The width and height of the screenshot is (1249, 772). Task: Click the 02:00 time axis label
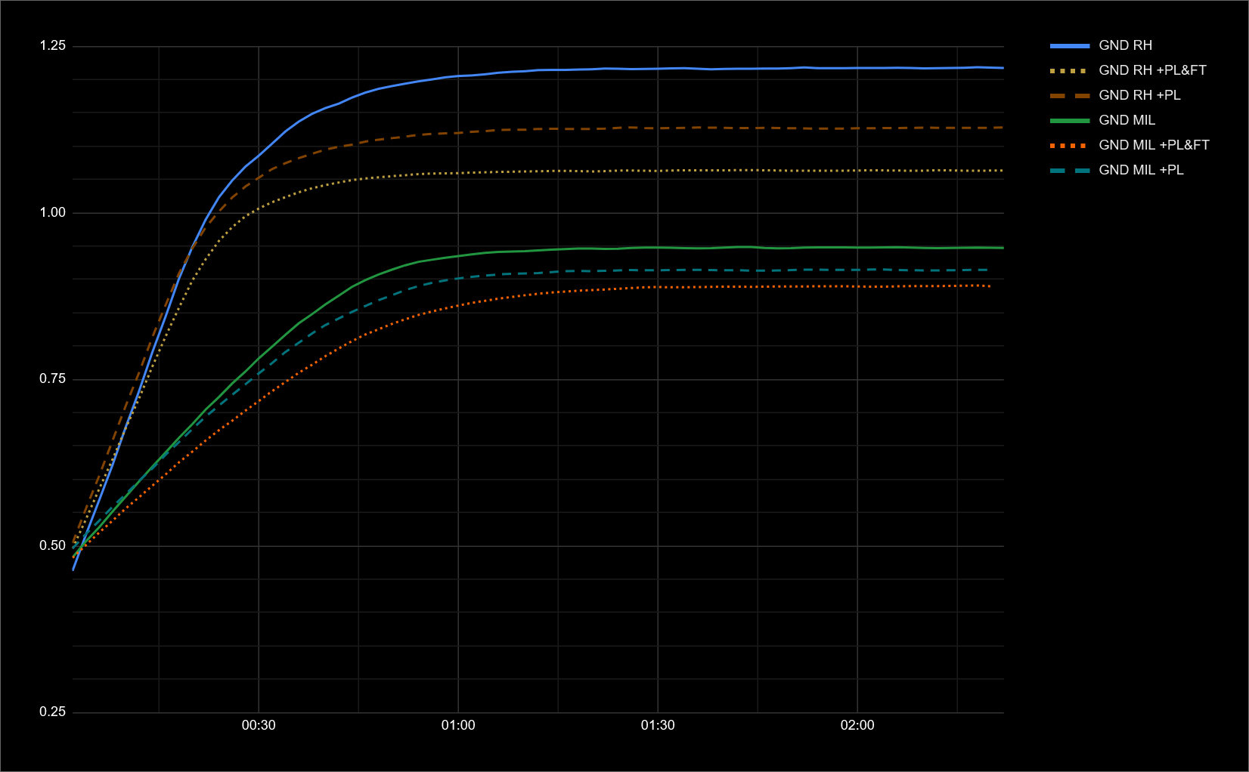[x=857, y=725]
